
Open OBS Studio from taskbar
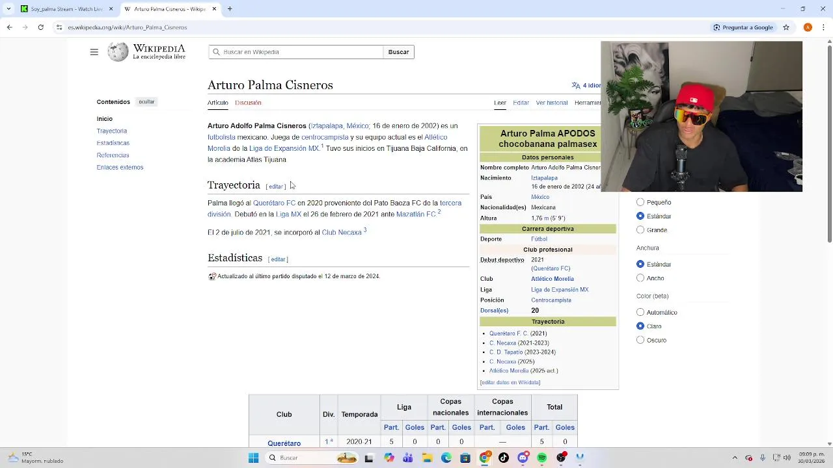coord(561,458)
